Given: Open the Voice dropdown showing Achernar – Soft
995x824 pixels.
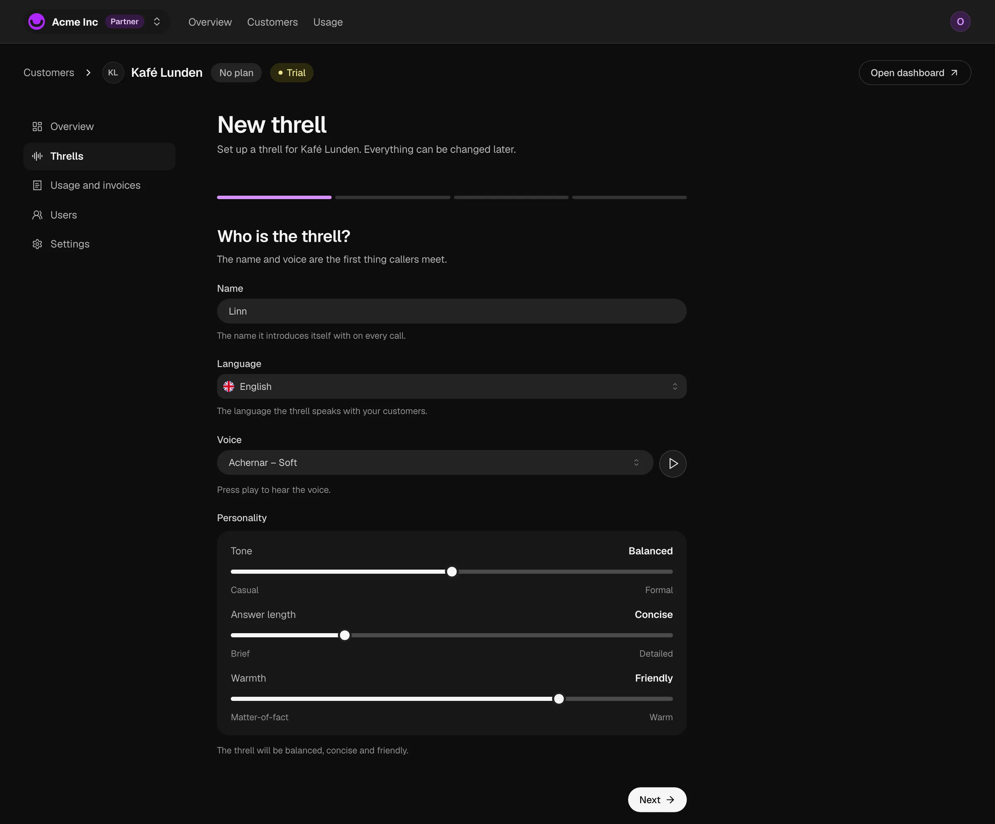Looking at the screenshot, I should click(x=434, y=462).
